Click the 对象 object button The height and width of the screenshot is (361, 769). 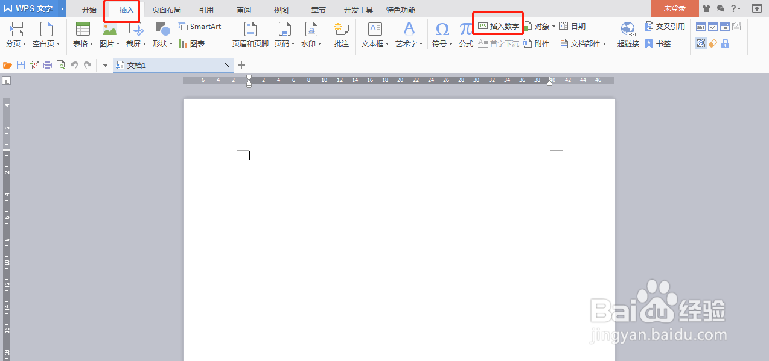click(539, 27)
